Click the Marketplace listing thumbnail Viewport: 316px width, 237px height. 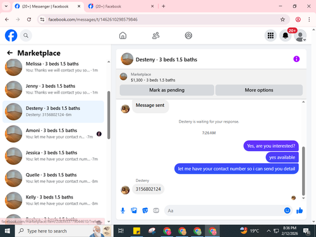coord(123,76)
